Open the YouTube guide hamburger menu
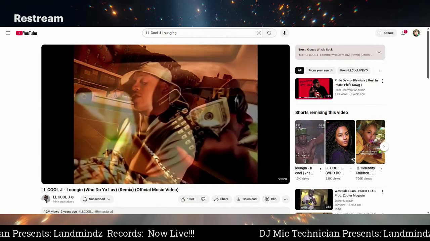Image resolution: width=430 pixels, height=241 pixels. click(x=8, y=33)
